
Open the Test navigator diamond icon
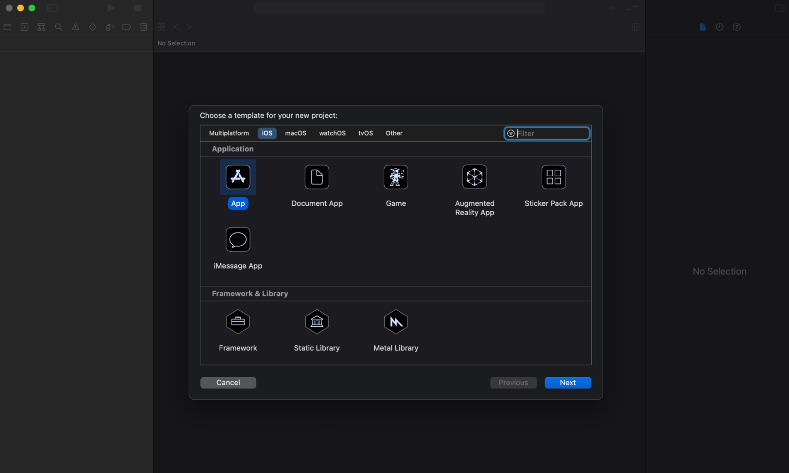coord(93,27)
